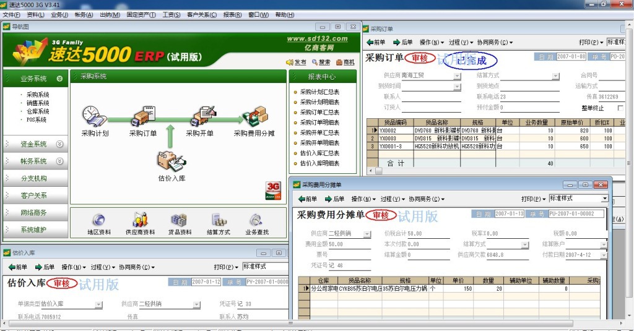Viewport: 634px width, 331px height.
Task: Open the 业务(J) menu
Action: 59,15
